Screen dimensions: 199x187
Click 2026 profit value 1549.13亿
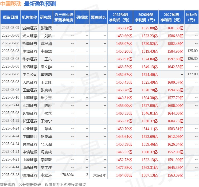click(x=150, y=67)
